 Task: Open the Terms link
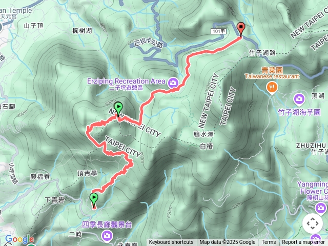point(268,242)
